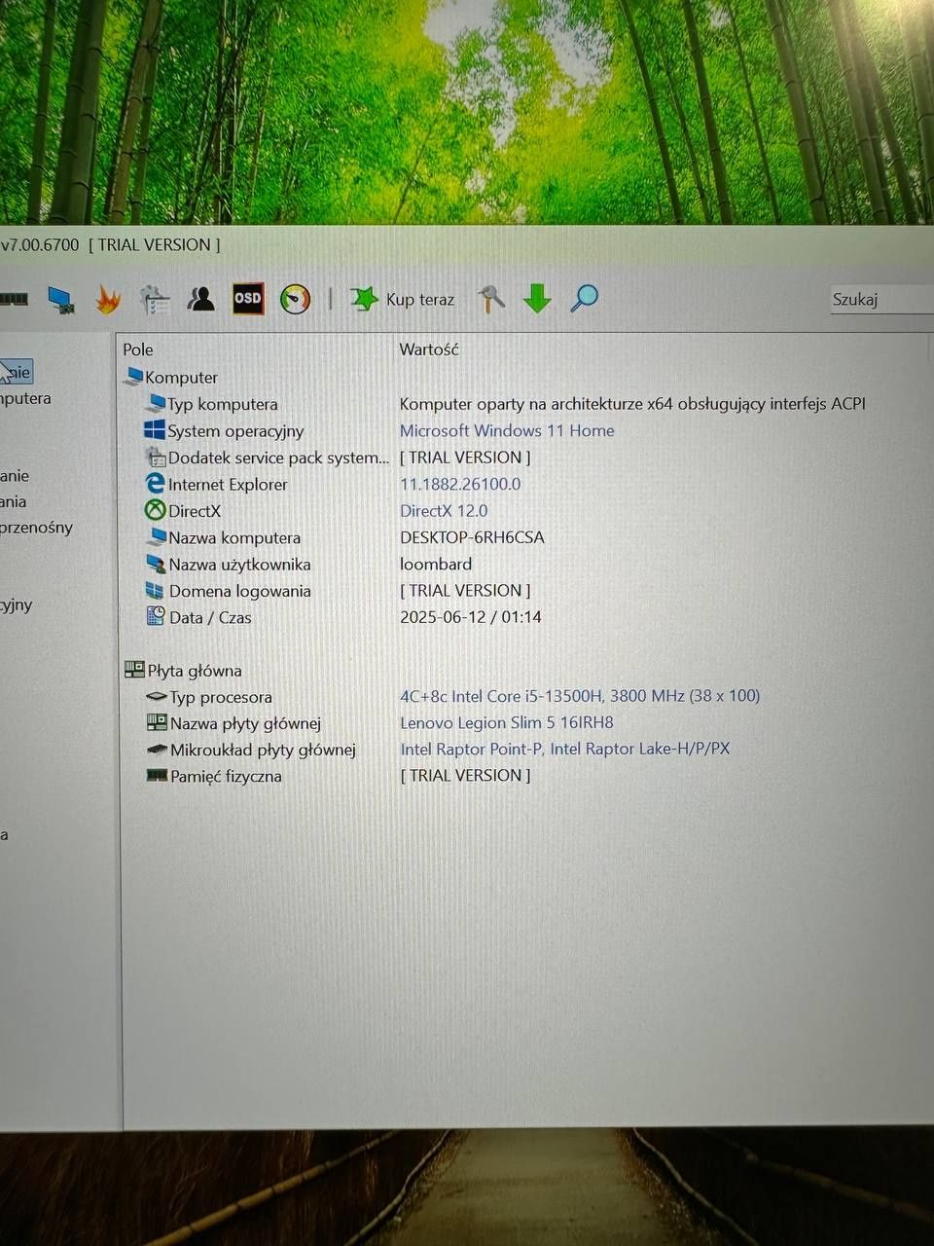The height and width of the screenshot is (1246, 934).
Task: Select the System operacyjny field label
Action: 235,430
